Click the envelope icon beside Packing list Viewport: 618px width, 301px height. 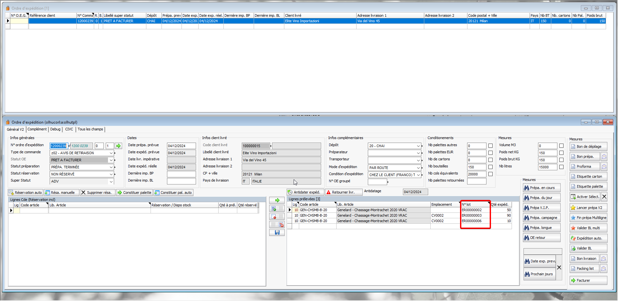tap(603, 268)
